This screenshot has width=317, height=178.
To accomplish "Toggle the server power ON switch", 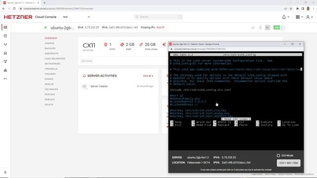I will tap(279, 28).
